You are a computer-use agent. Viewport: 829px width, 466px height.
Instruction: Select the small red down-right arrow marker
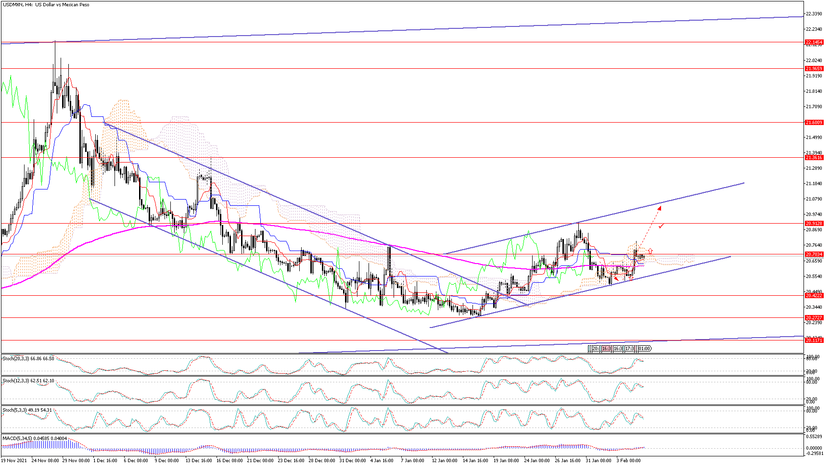pyautogui.click(x=616, y=279)
